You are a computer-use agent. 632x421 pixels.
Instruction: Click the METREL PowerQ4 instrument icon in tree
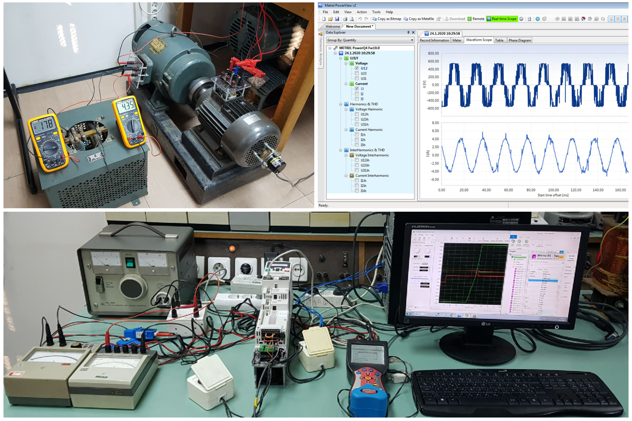[335, 48]
